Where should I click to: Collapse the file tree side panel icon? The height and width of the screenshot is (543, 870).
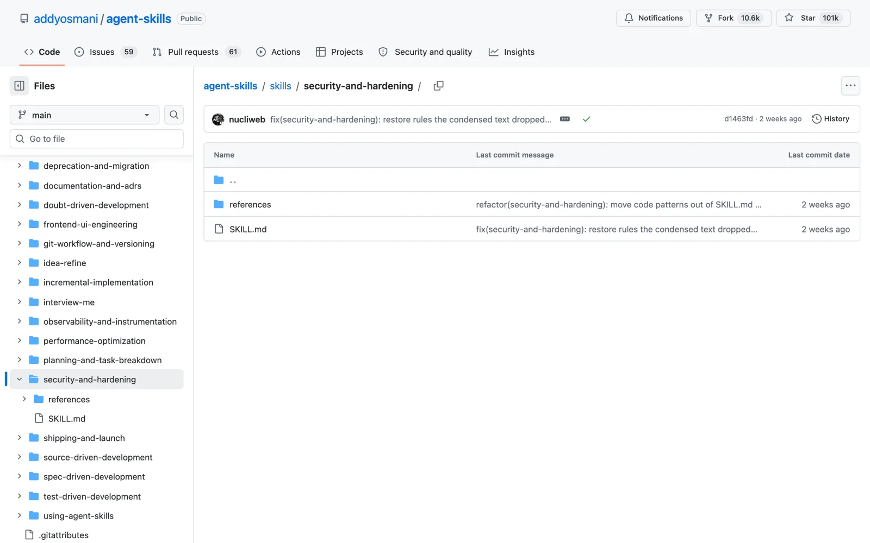[x=19, y=86]
